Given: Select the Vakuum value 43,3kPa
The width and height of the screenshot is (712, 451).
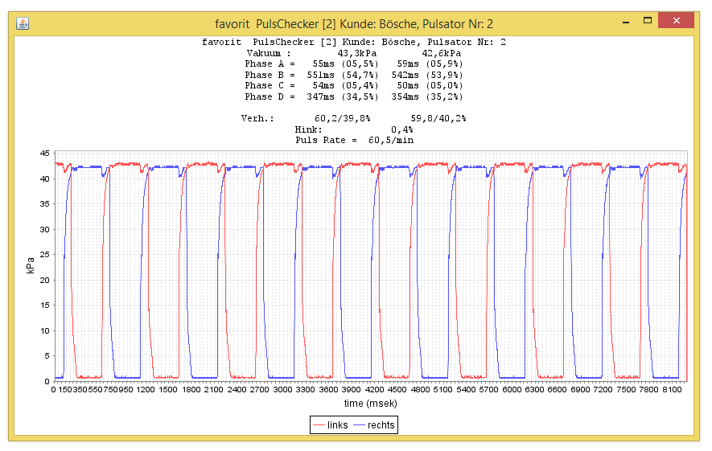Looking at the screenshot, I should [356, 53].
